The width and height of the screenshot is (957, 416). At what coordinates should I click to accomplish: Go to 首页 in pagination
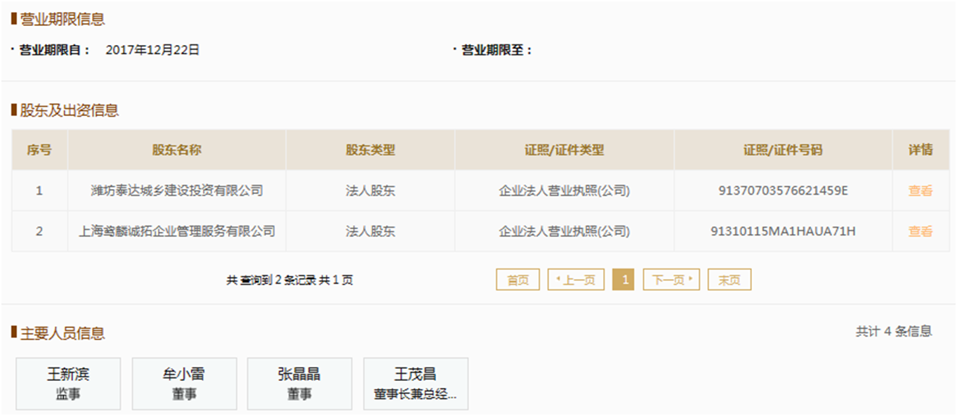[517, 280]
